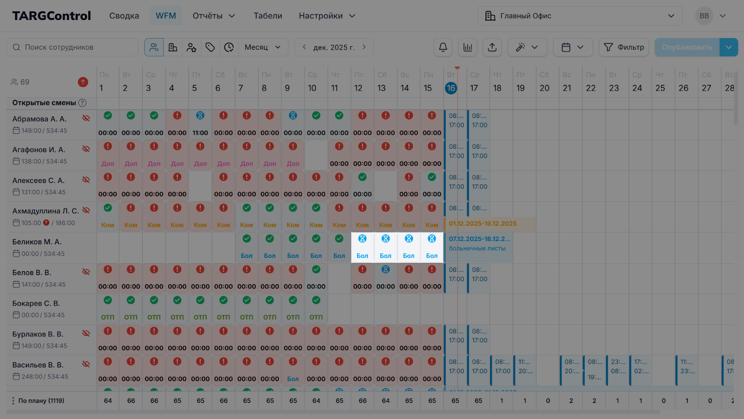This screenshot has width=744, height=419.
Task: Open the Отчёты menu
Action: pos(213,16)
